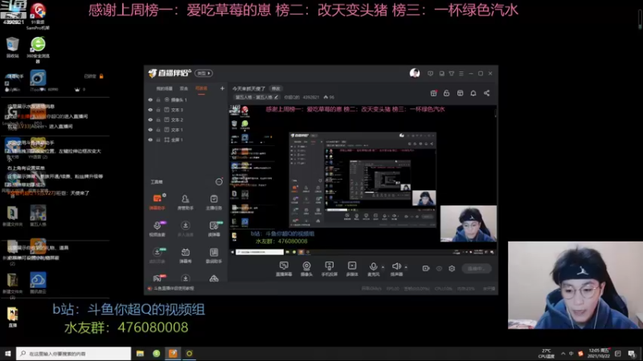This screenshot has width=643, height=361.
Task: Add a new scene with plus
Action: click(222, 88)
